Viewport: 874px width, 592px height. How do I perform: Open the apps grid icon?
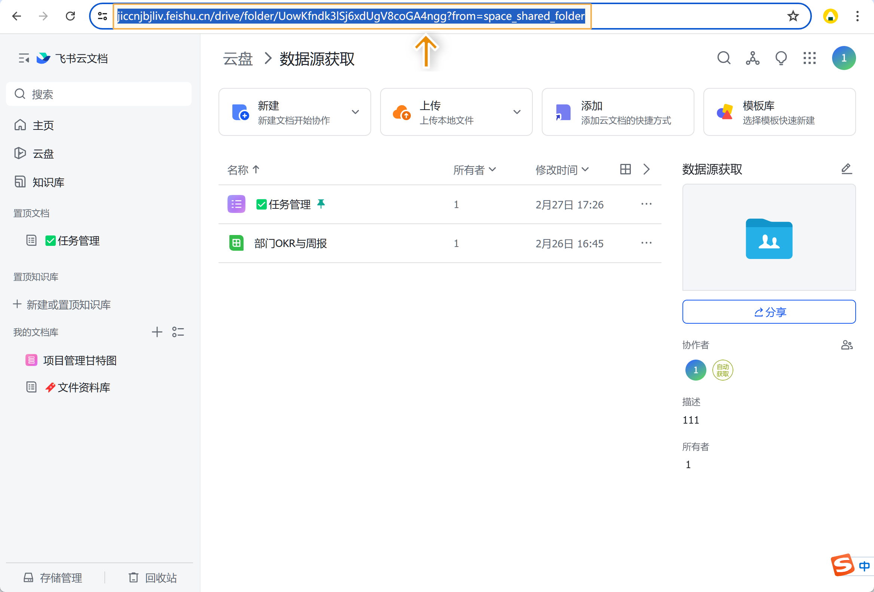coord(809,58)
